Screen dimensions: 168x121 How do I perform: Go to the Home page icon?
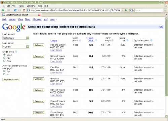[x=24, y=10]
